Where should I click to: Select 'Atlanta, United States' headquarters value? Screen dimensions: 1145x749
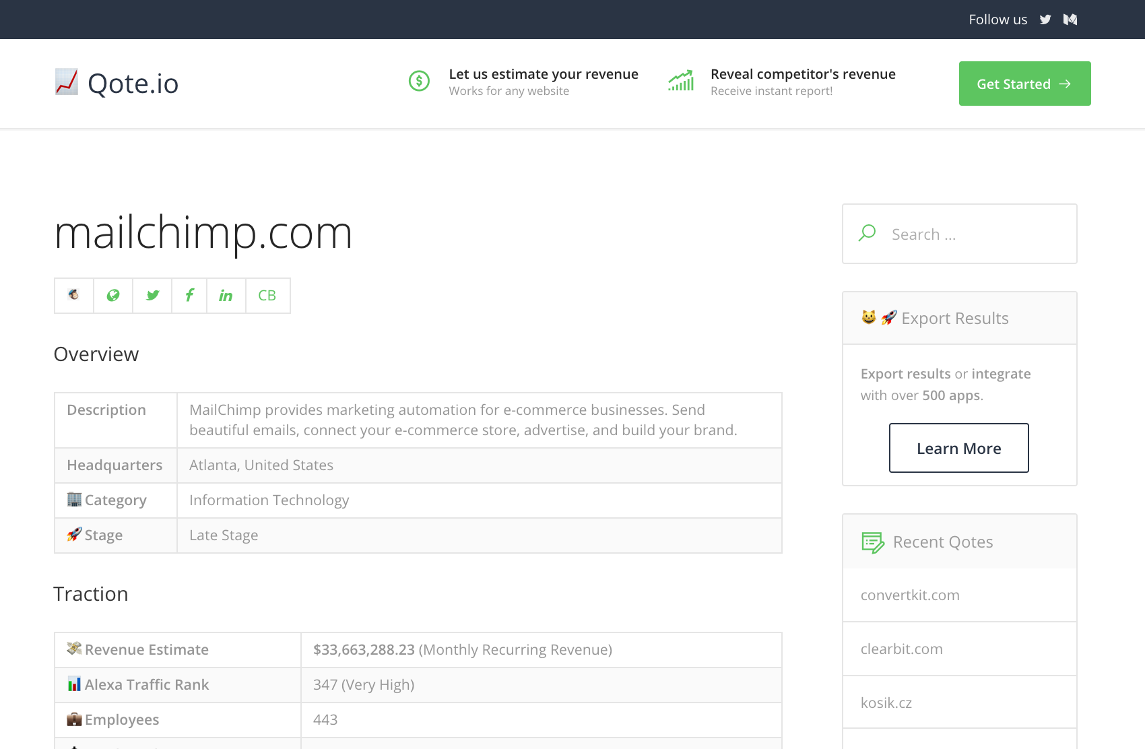click(x=261, y=465)
